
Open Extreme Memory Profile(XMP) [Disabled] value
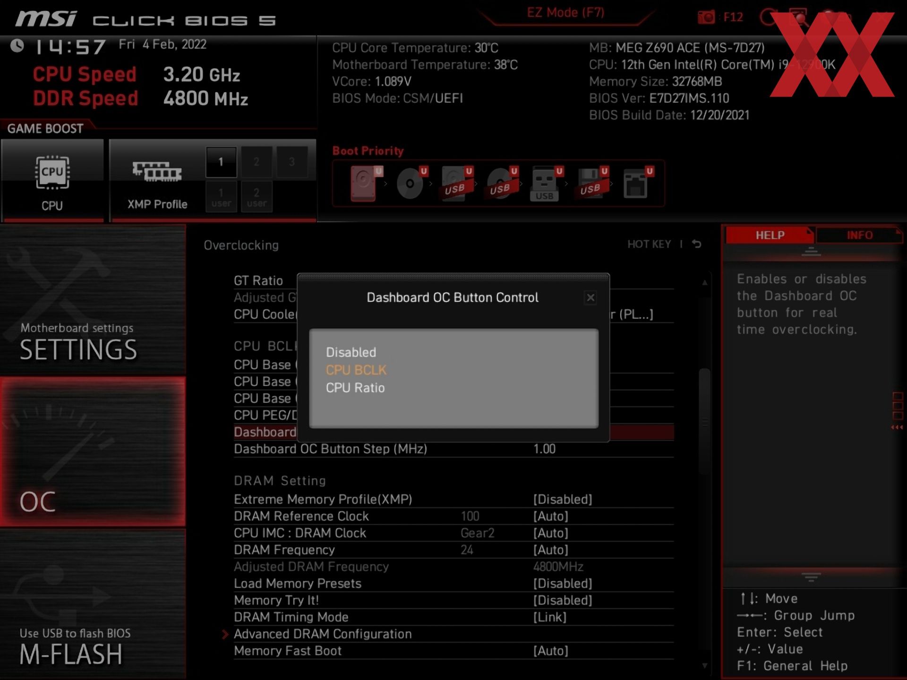point(563,499)
